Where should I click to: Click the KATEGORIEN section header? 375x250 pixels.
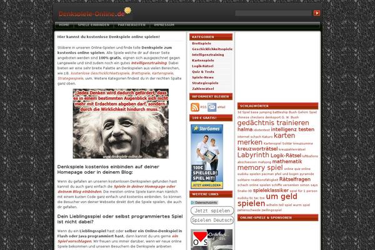[211, 37]
